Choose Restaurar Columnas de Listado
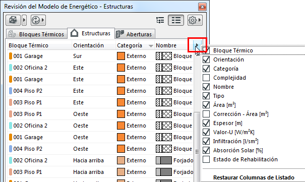The height and width of the screenshot is (182, 305). tap(254, 177)
